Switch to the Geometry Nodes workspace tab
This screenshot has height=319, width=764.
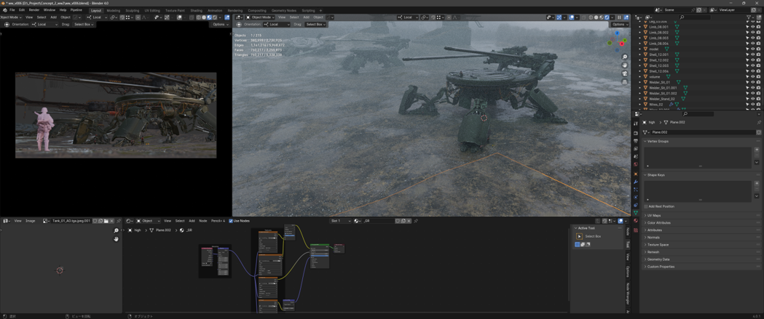tap(283, 10)
